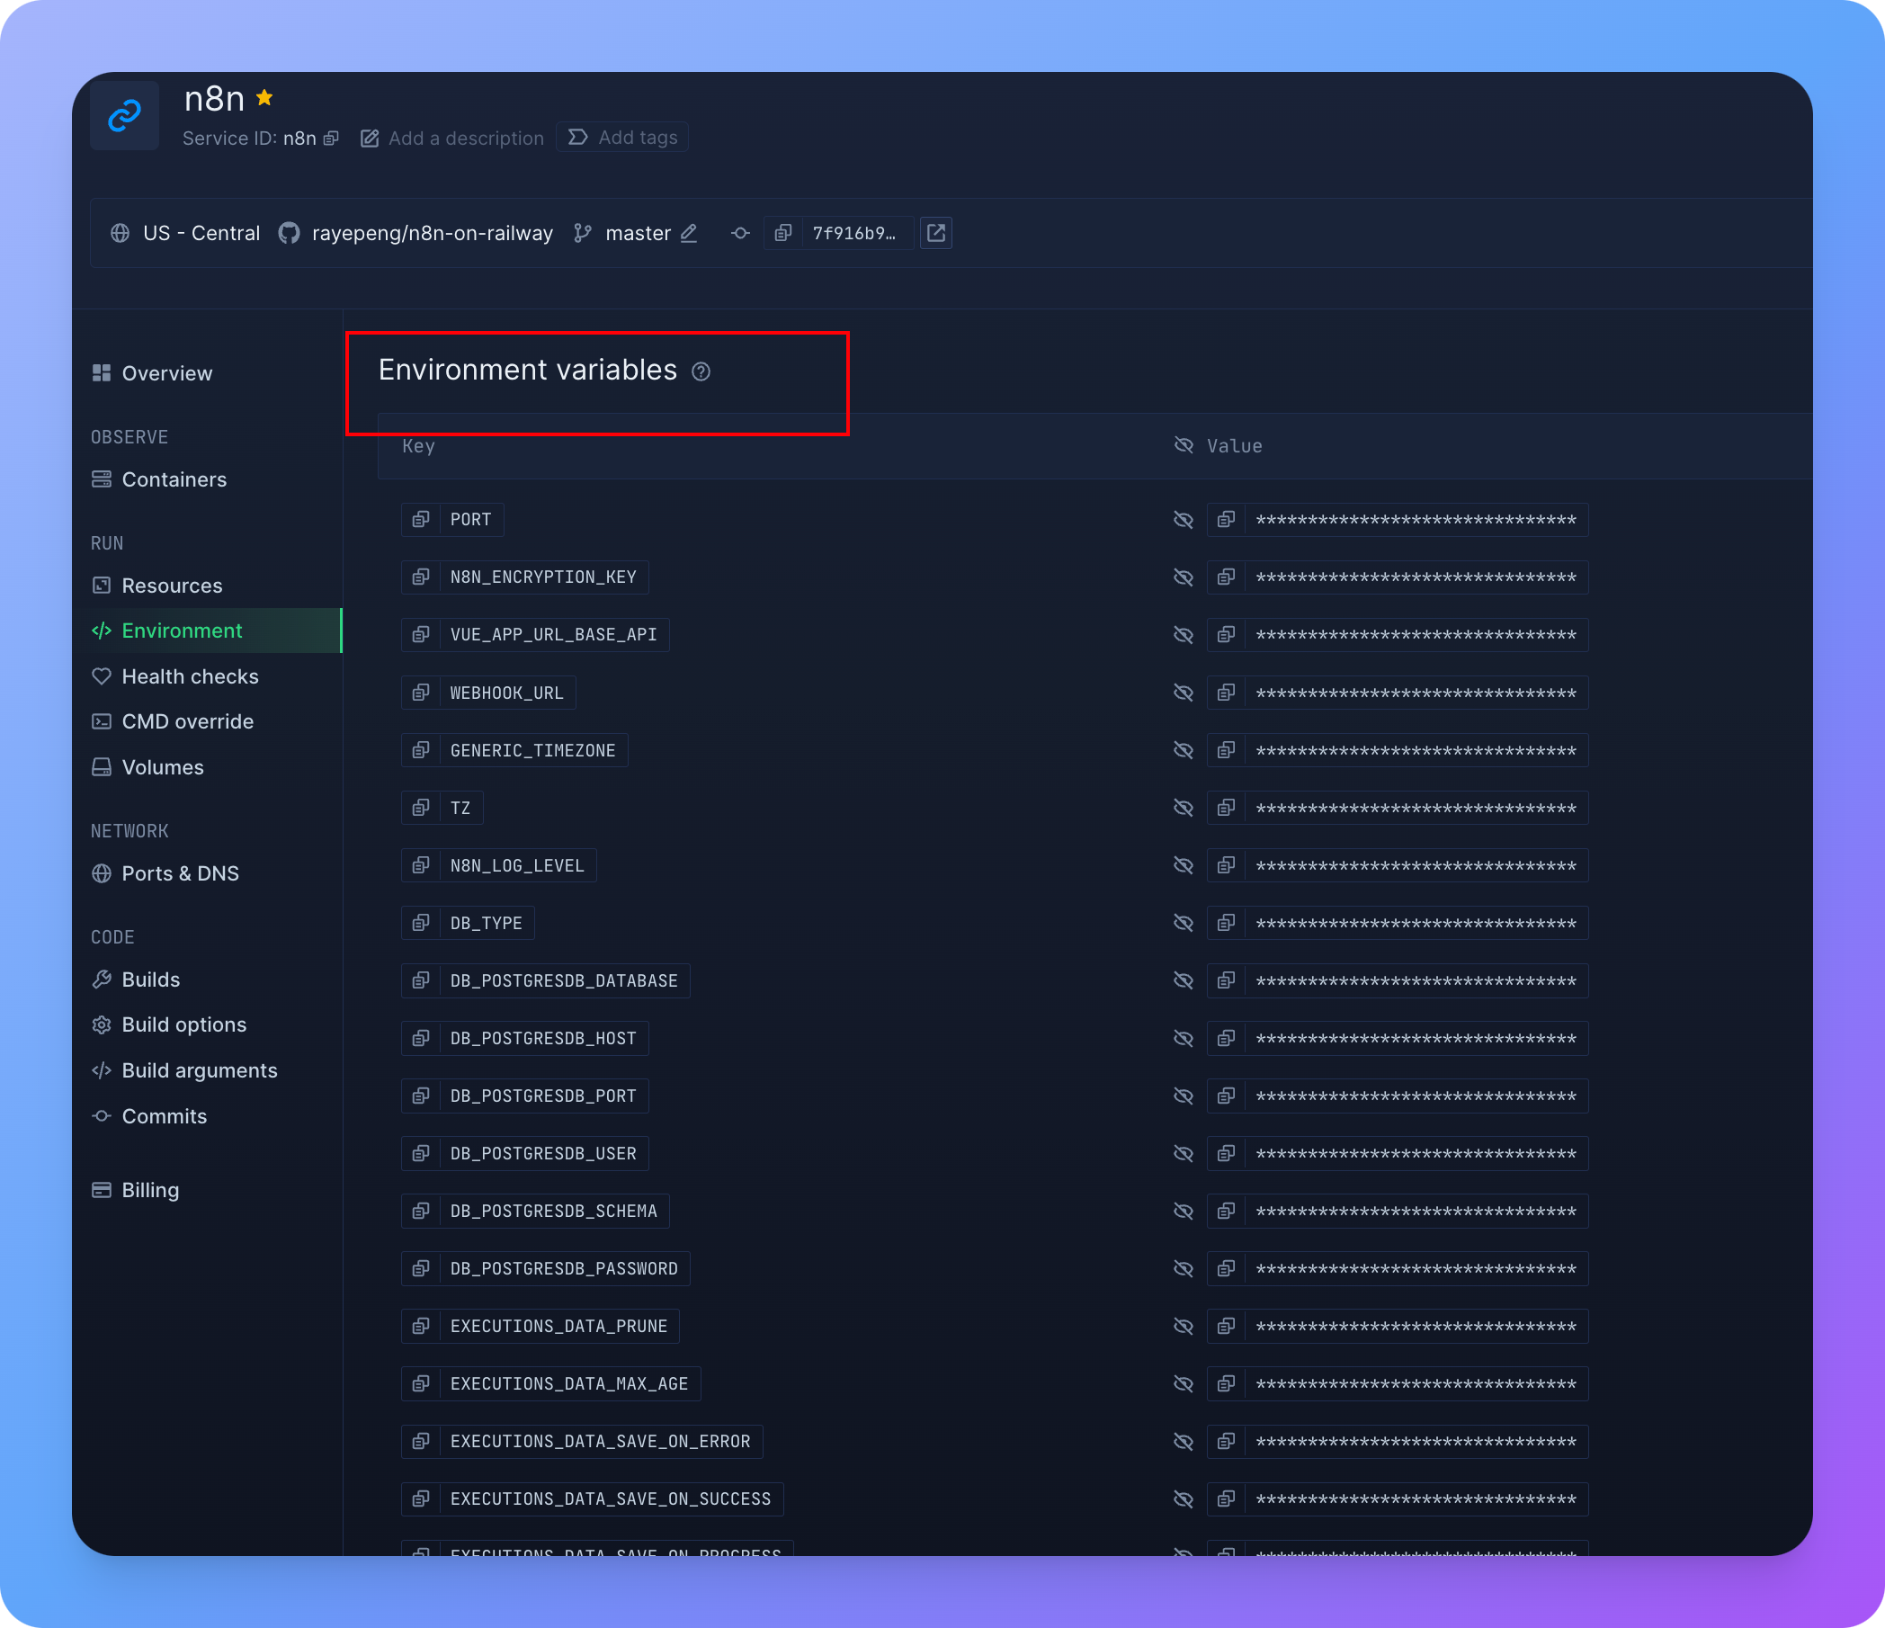Show the DB_TYPE hidden value
This screenshot has width=1885, height=1628.
[x=1183, y=923]
